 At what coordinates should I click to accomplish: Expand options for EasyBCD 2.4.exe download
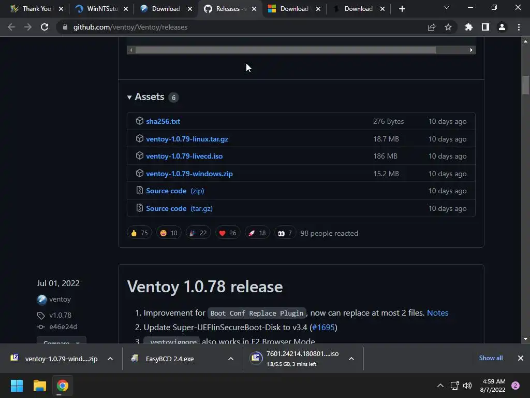(x=231, y=359)
